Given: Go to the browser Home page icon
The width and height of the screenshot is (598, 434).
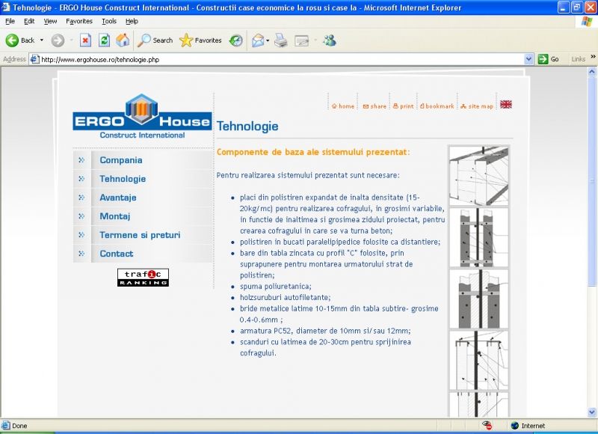Looking at the screenshot, I should [x=123, y=40].
